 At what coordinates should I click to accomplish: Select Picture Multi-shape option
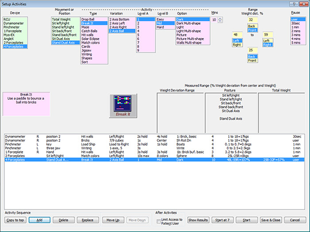[x=190, y=39]
